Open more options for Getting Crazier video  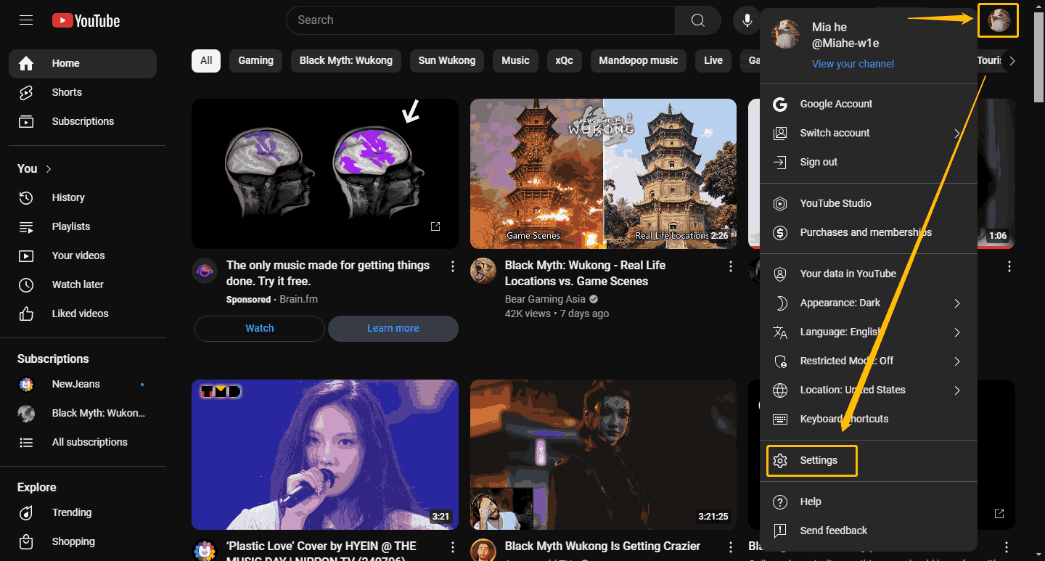click(x=731, y=547)
